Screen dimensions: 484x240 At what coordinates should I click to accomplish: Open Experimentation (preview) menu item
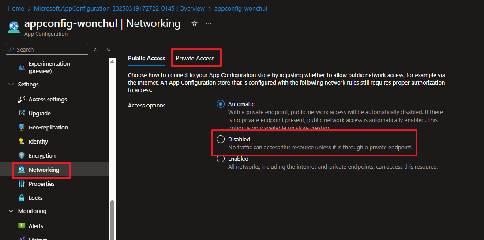click(49, 67)
